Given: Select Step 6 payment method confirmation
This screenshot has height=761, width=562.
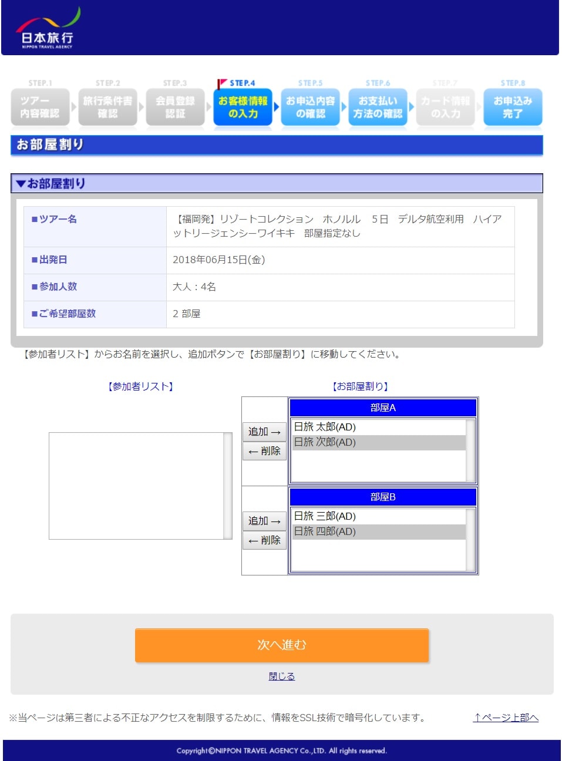Looking at the screenshot, I should pos(378,107).
